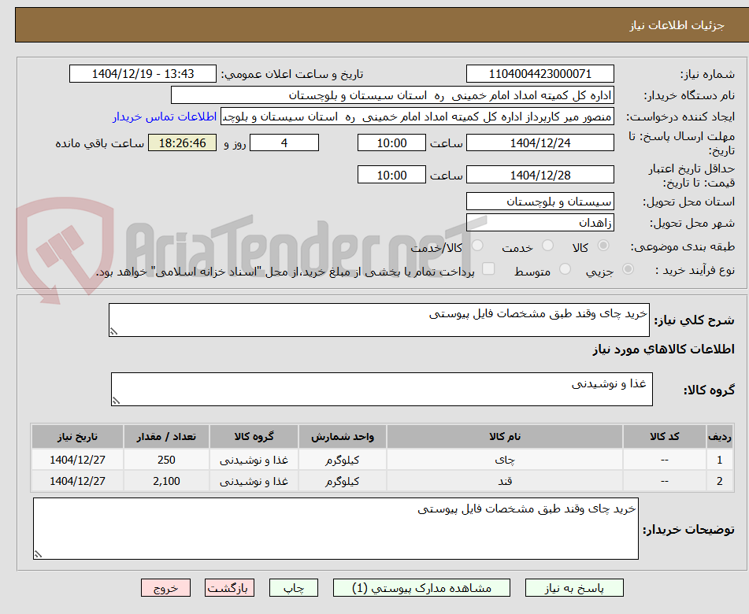Click row number 2 cell
The image size is (749, 614).
click(719, 481)
